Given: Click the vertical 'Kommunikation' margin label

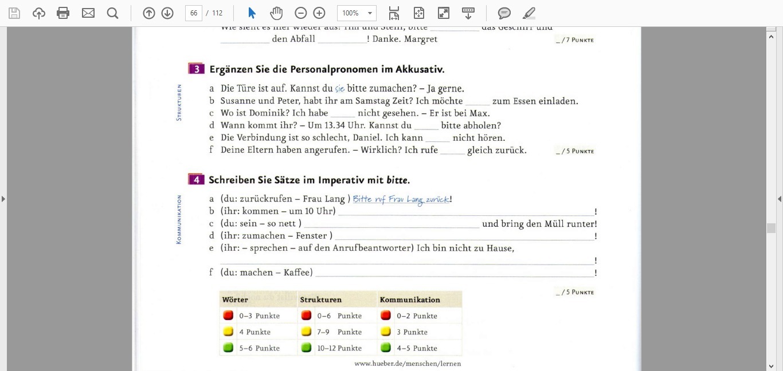Looking at the screenshot, I should (x=179, y=220).
